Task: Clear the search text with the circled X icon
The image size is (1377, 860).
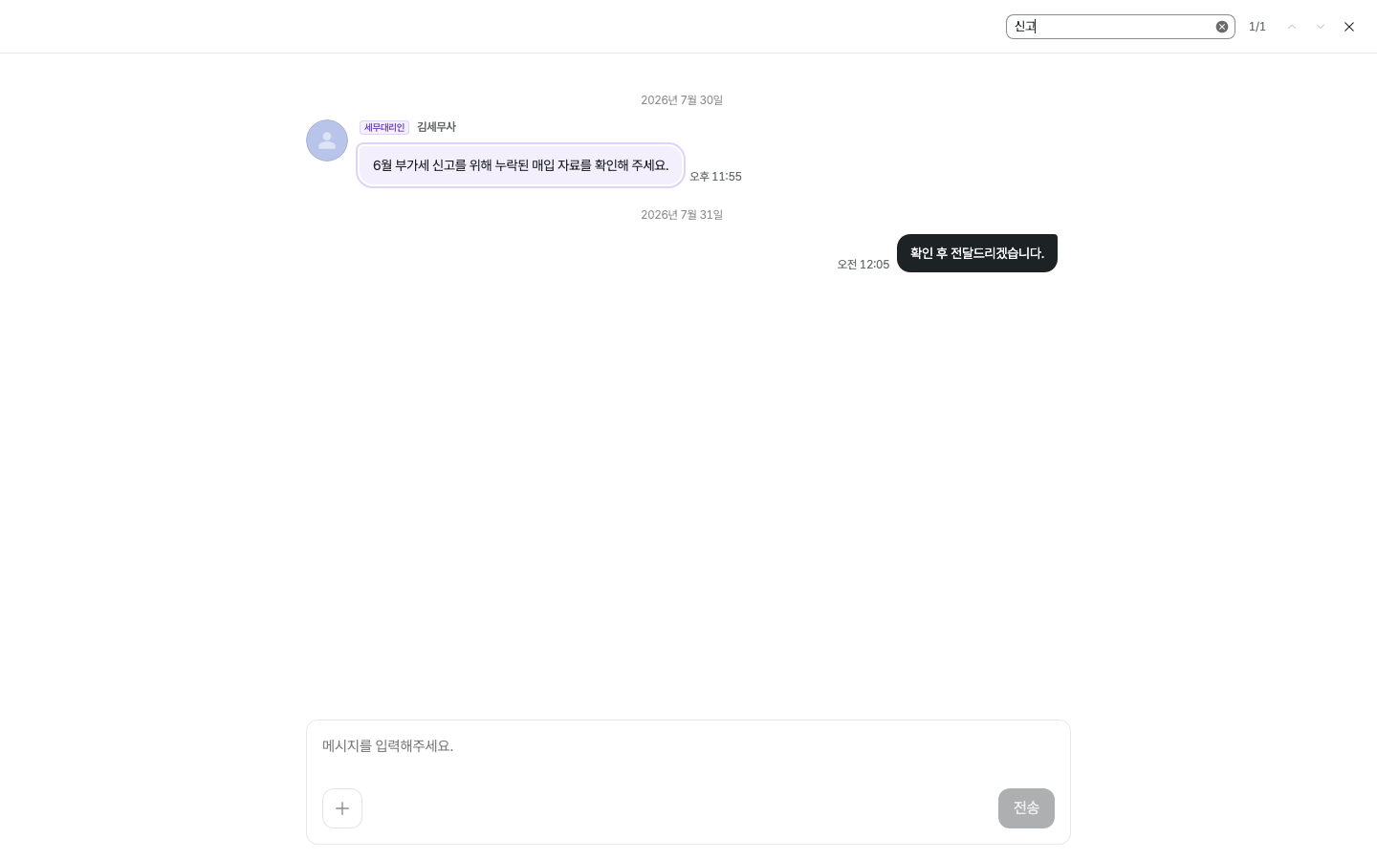Action: 1222,27
